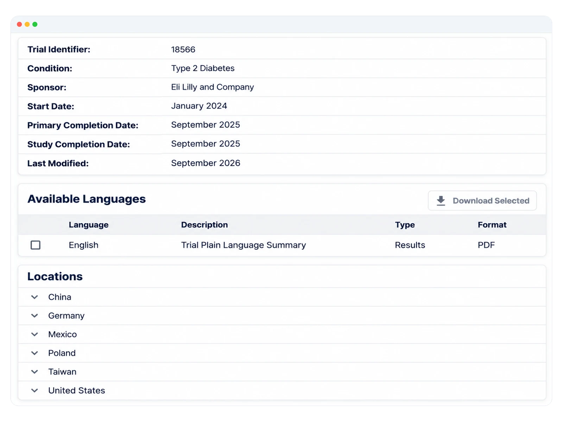The image size is (563, 422).
Task: Click the Start Date label
Action: coord(51,107)
